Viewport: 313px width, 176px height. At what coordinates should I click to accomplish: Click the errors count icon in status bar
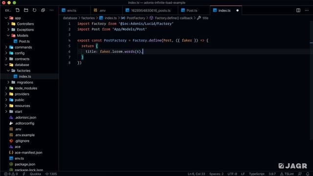click(x=5, y=174)
